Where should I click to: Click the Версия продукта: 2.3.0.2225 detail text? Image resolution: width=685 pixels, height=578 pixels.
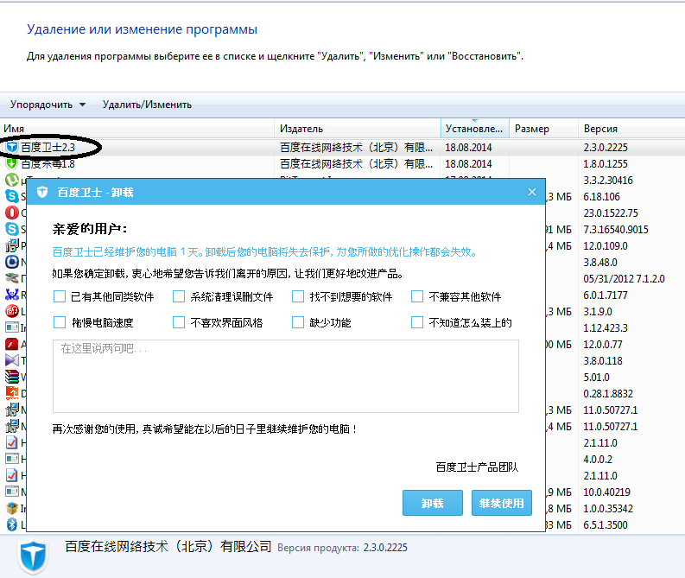tap(342, 548)
